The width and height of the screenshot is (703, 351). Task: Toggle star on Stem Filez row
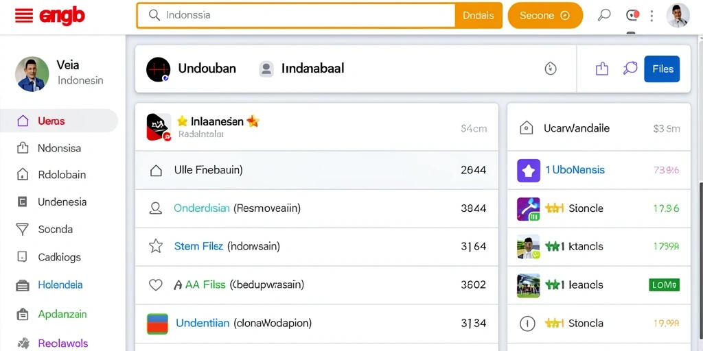(156, 246)
